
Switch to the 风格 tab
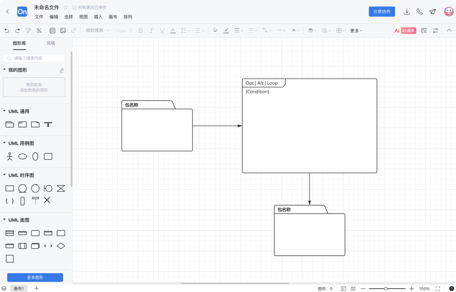[51, 43]
